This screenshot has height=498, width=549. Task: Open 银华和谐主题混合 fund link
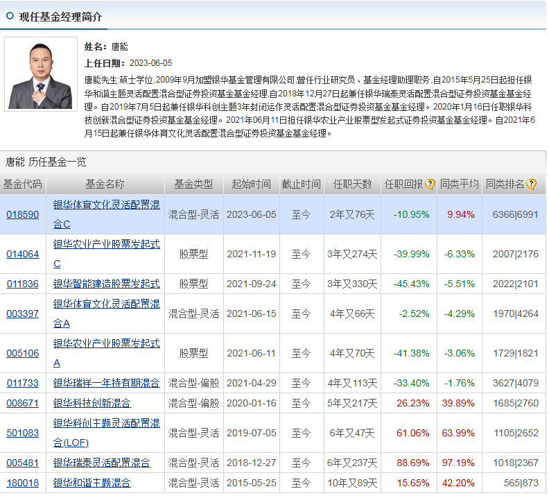click(92, 483)
